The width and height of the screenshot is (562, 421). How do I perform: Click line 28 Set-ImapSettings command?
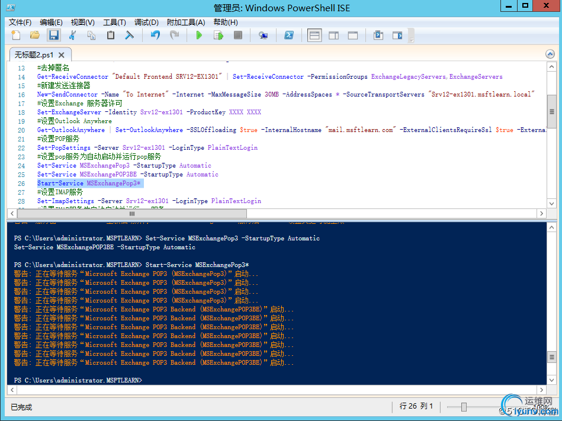pos(149,201)
